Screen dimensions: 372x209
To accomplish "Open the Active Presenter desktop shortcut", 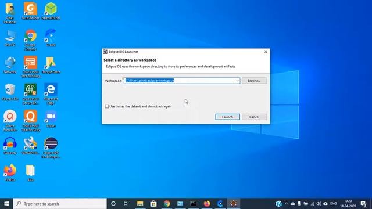I will click(x=10, y=121).
